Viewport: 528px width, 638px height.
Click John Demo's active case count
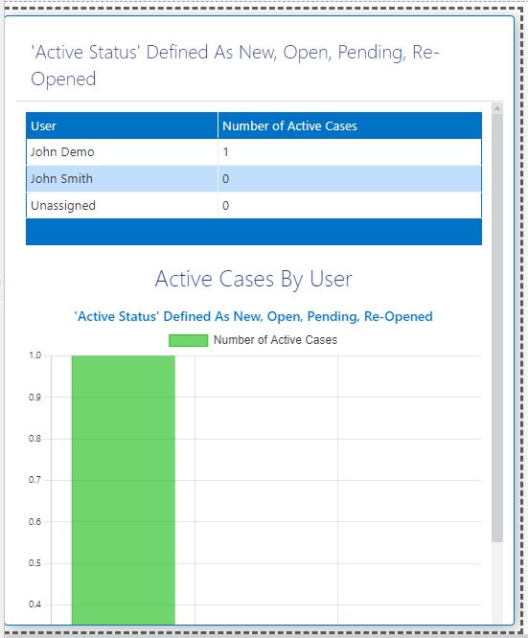(225, 152)
